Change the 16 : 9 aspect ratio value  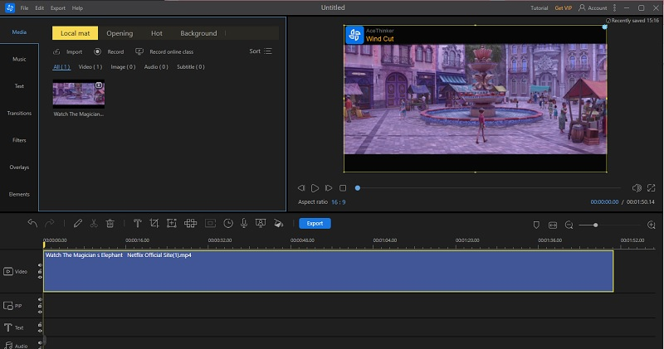click(339, 202)
